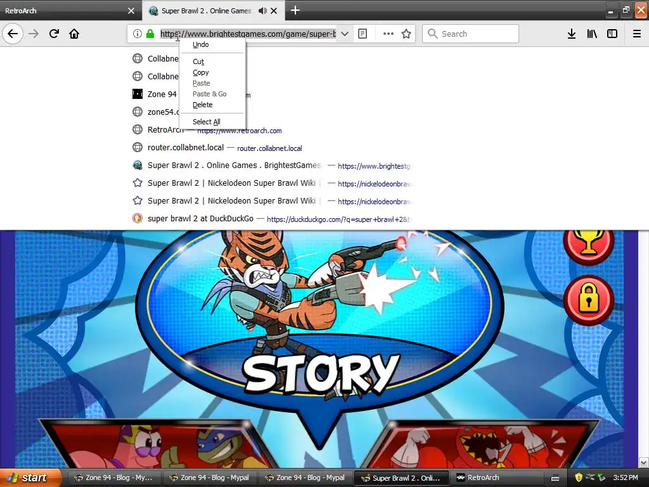Show the sidebars

[x=612, y=34]
